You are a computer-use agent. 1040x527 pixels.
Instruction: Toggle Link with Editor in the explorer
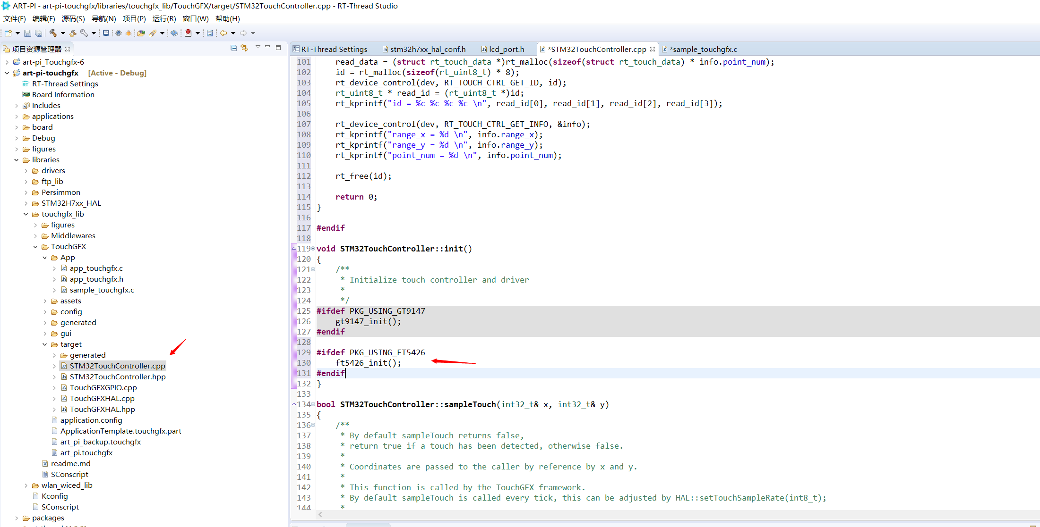tap(244, 48)
